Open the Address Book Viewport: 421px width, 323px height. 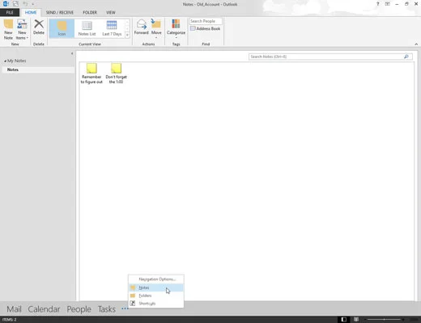[x=206, y=28]
